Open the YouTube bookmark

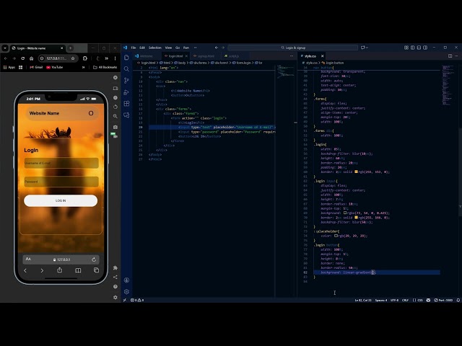click(x=55, y=67)
